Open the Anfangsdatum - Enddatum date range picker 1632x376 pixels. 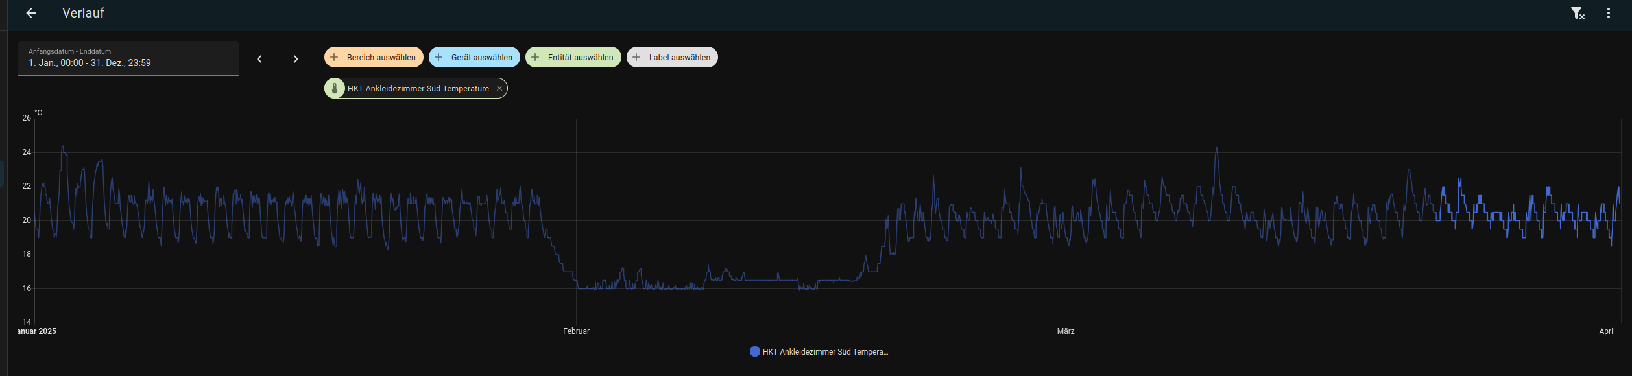(x=128, y=59)
